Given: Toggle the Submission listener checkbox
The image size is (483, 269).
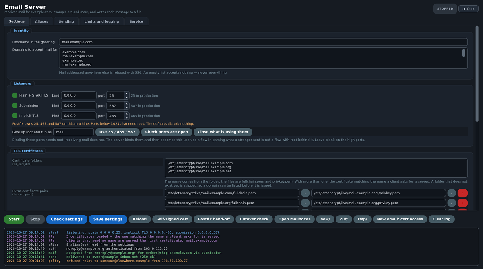Looking at the screenshot, I should click(x=15, y=105).
